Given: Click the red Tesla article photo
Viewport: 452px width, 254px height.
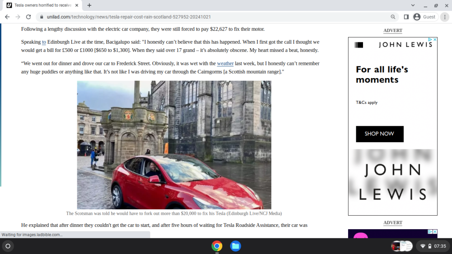Looking at the screenshot, I should click(x=174, y=145).
